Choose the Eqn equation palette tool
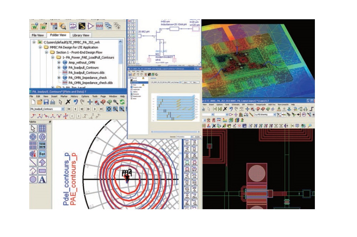The width and height of the screenshot is (357, 237). (42, 154)
